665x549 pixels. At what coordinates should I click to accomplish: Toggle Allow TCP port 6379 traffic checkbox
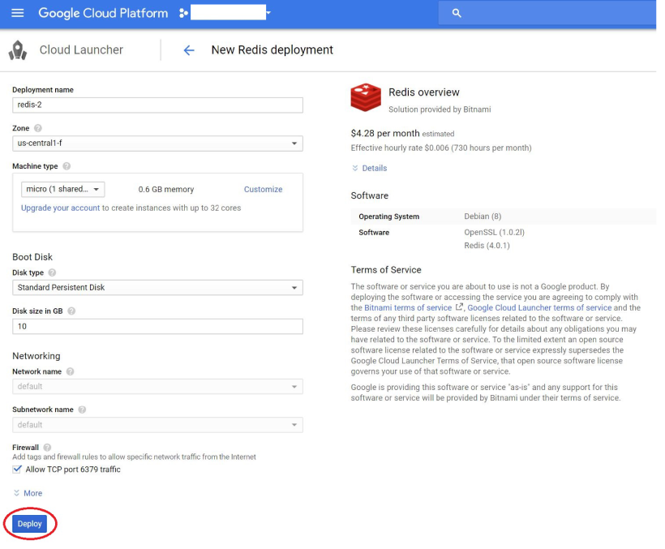click(x=17, y=470)
